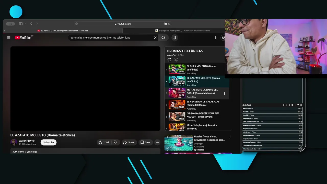Open the BROMAS TELEFÓNICAS playlist title
327x184 pixels.
185,51
